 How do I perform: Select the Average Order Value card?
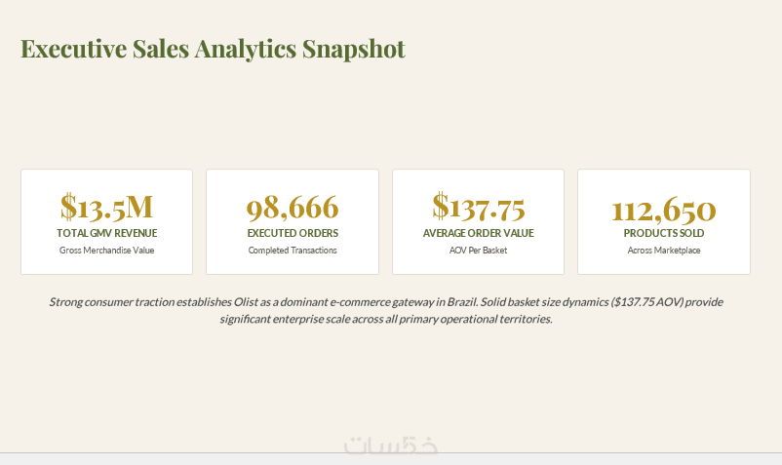[x=479, y=222]
